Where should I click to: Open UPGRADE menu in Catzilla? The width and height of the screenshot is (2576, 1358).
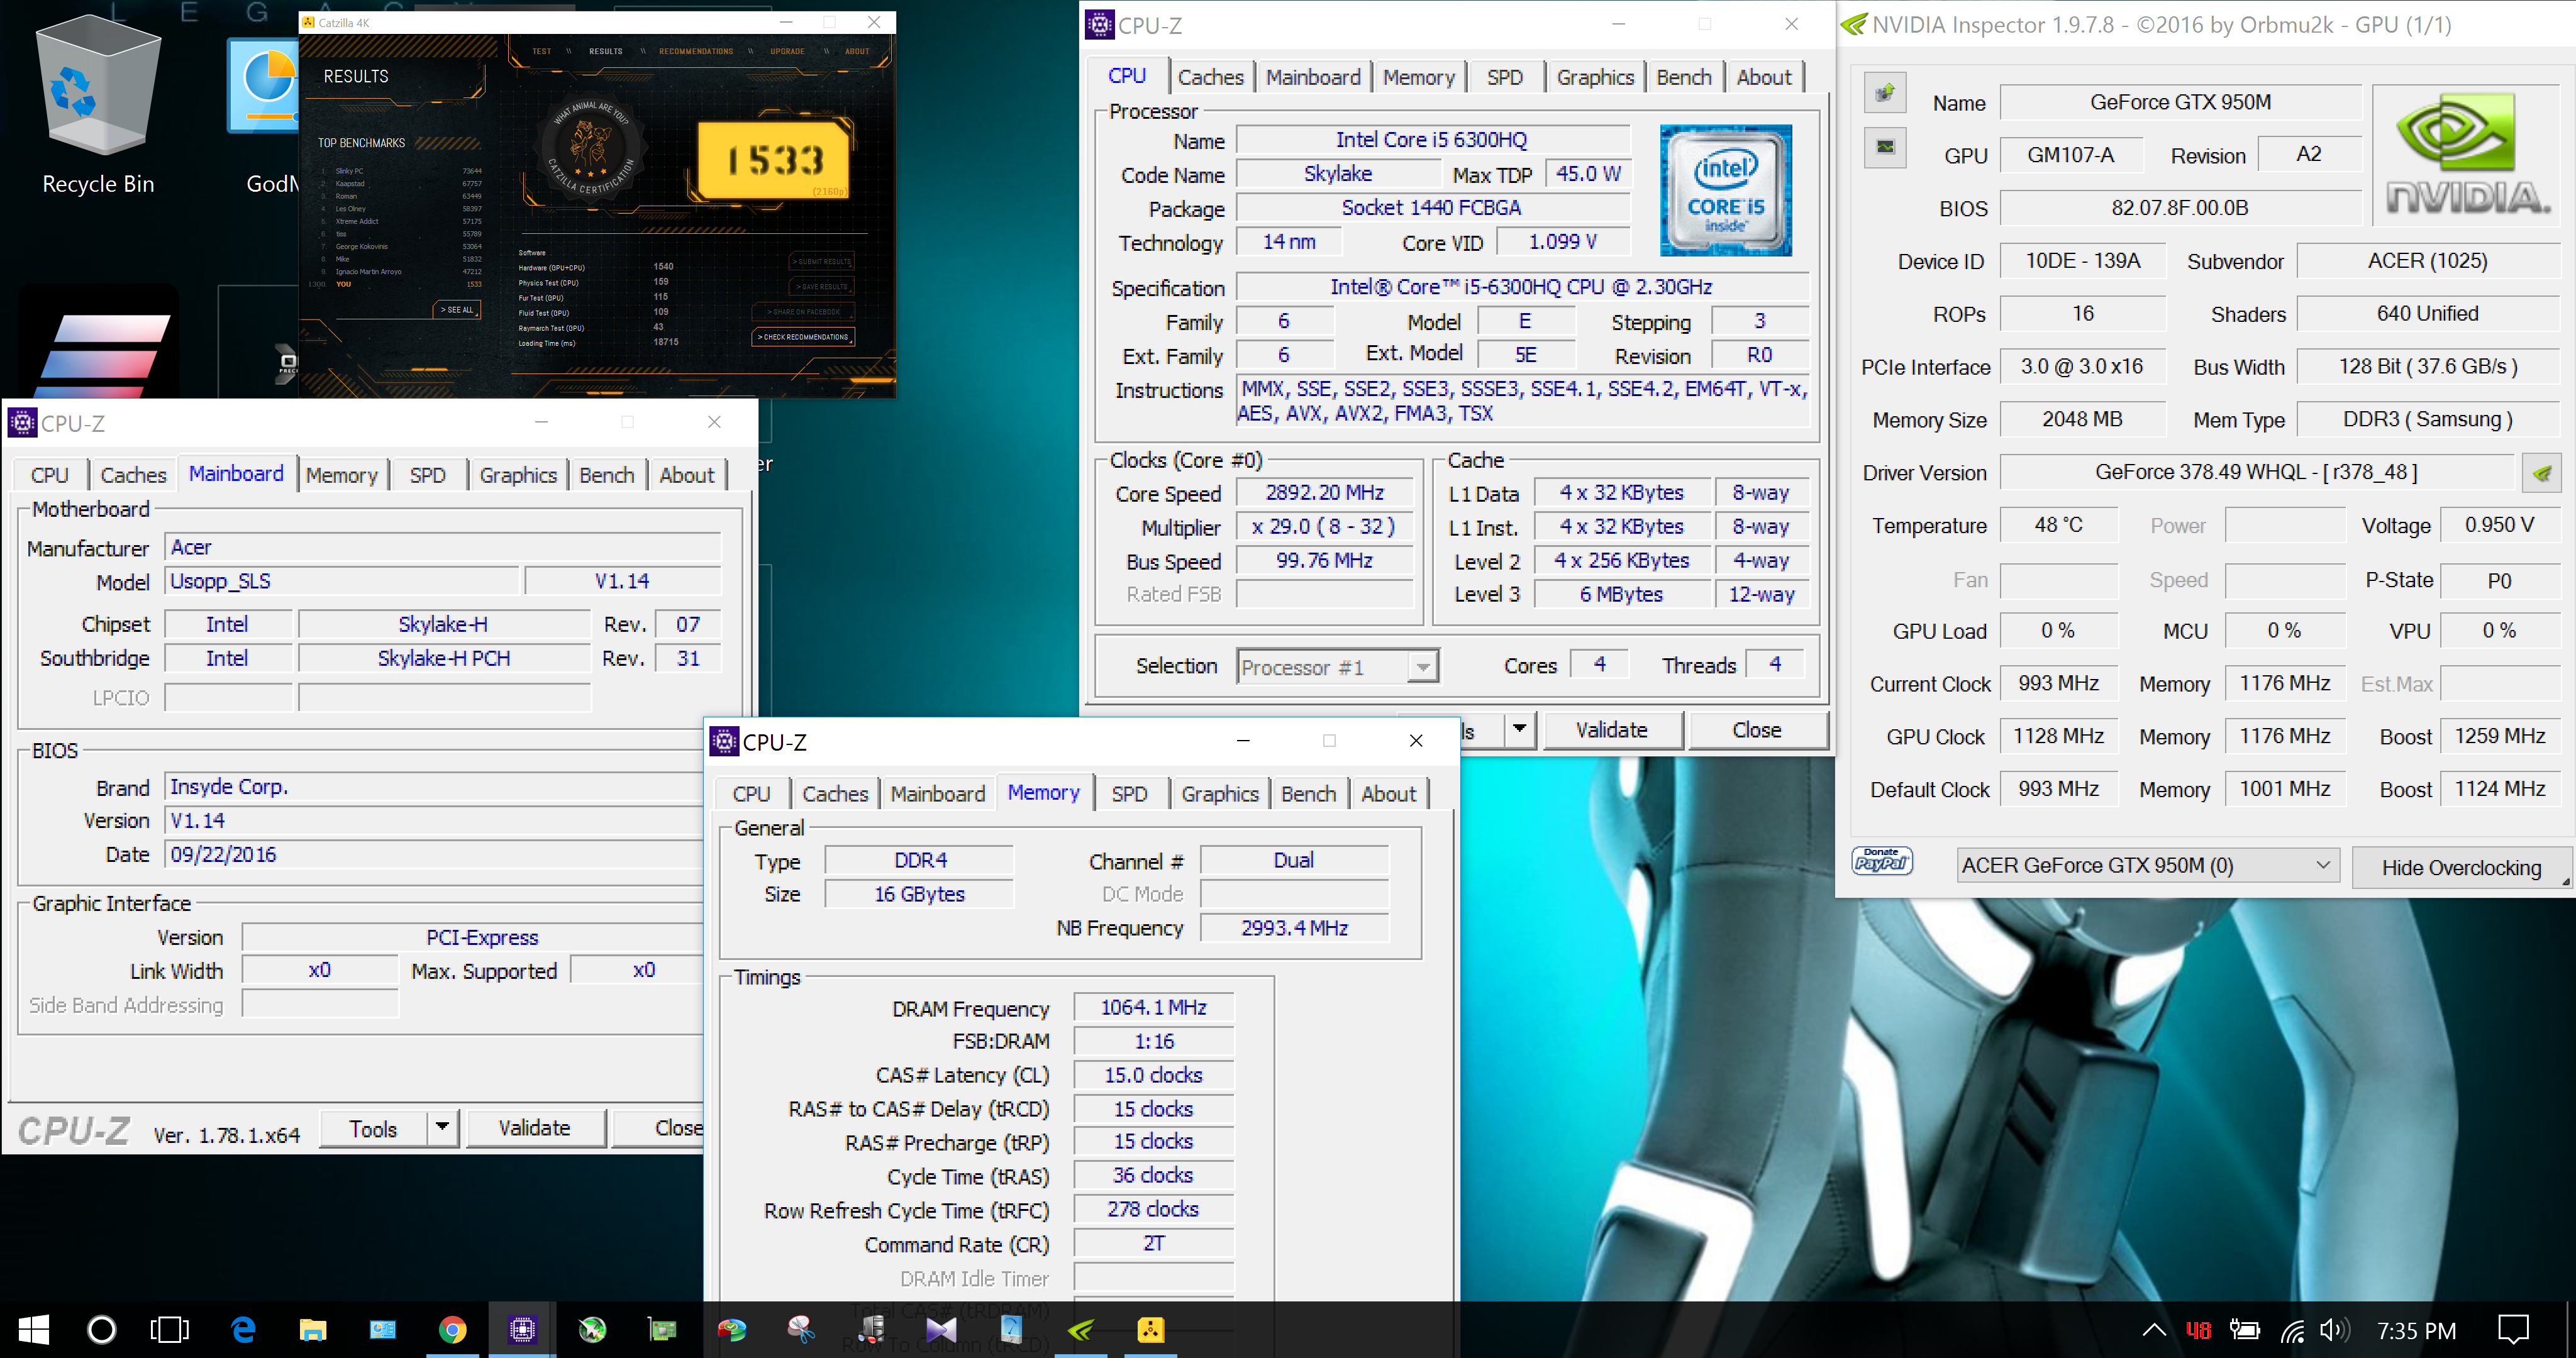point(787,51)
